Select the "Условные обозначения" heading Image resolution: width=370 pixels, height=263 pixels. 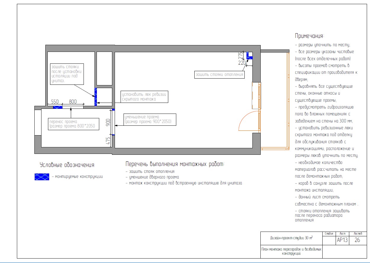[67, 165]
